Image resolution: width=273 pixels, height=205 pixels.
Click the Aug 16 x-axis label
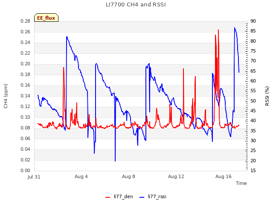(224, 176)
